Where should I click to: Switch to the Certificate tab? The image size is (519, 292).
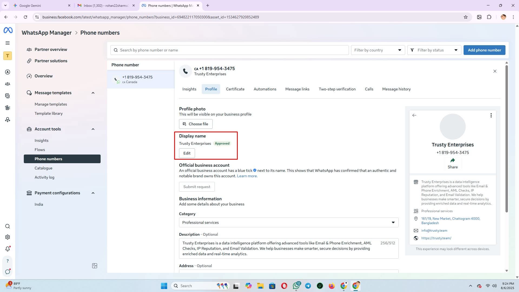pos(235,89)
